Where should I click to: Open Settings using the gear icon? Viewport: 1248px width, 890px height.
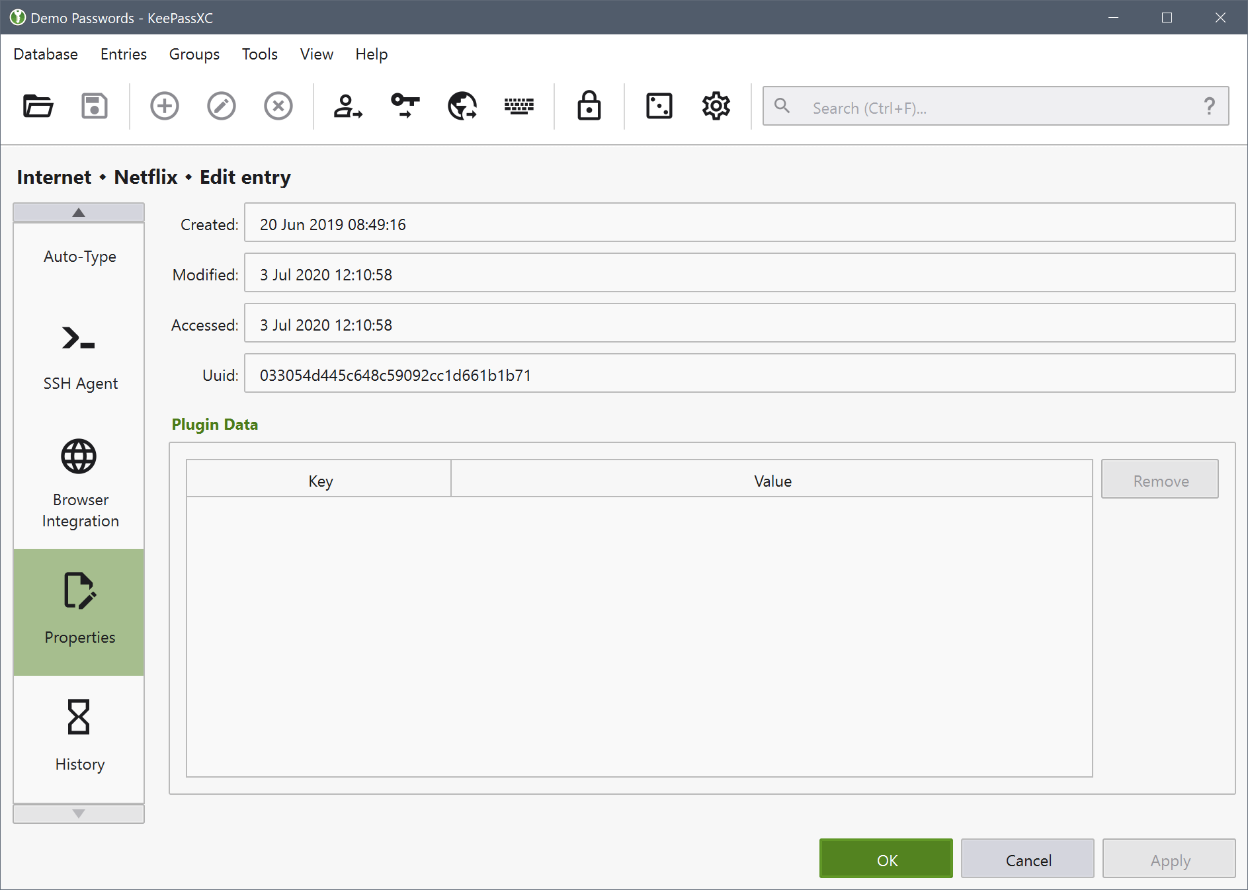point(716,106)
